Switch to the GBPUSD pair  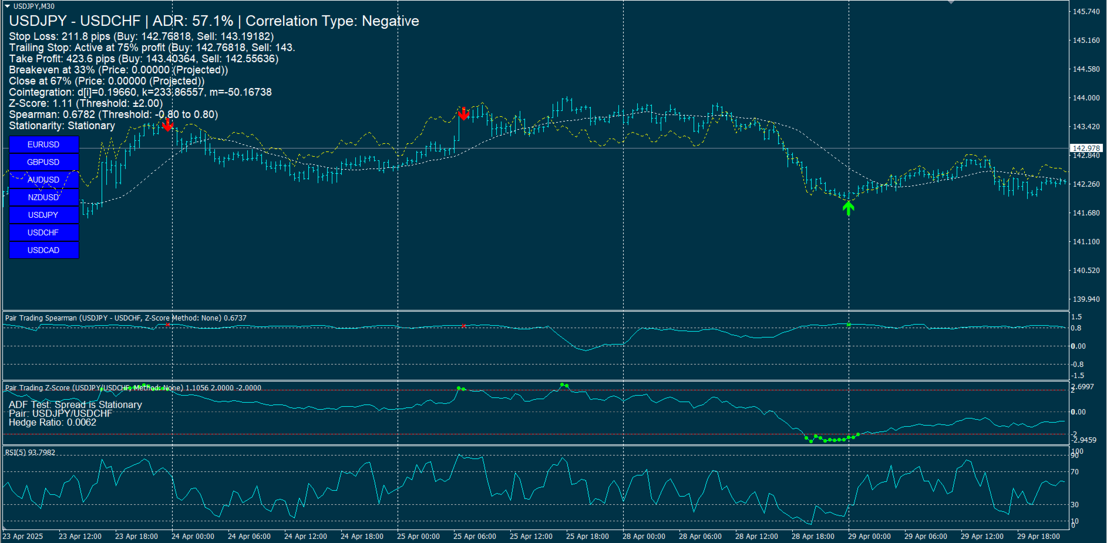coord(43,162)
